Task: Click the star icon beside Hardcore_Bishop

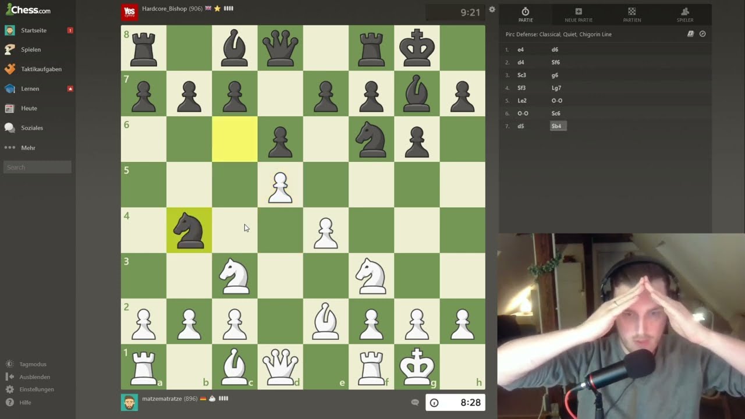Action: click(x=217, y=9)
